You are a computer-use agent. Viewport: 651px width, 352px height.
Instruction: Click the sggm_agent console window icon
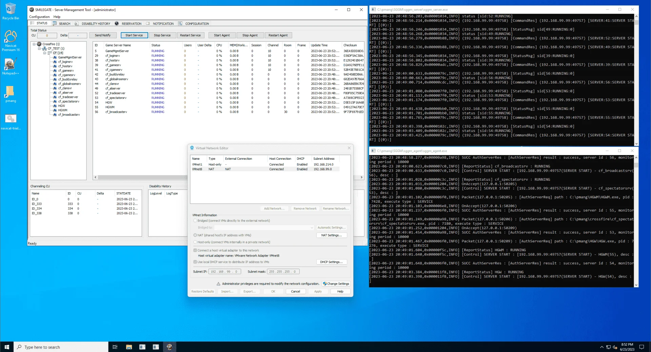(373, 151)
